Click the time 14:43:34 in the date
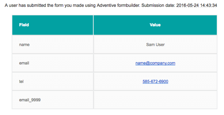Screen dimensions: 224x115 [x=209, y=5]
